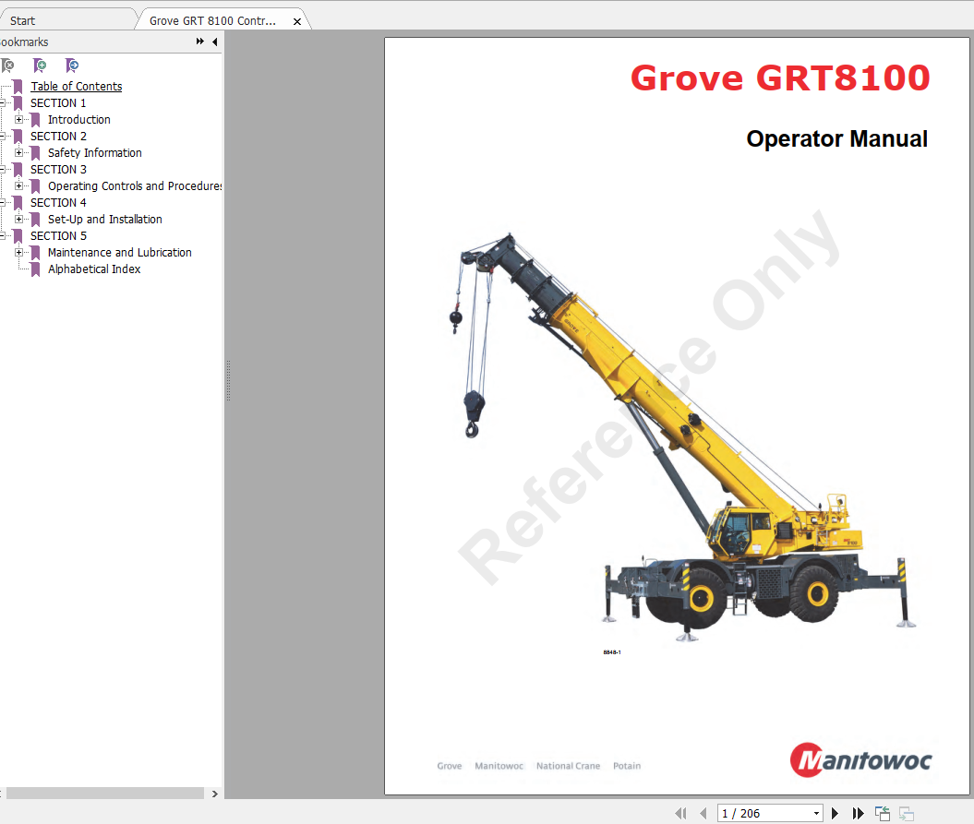The width and height of the screenshot is (974, 824).
Task: Select the Introduction bookmark
Action: pyautogui.click(x=78, y=119)
